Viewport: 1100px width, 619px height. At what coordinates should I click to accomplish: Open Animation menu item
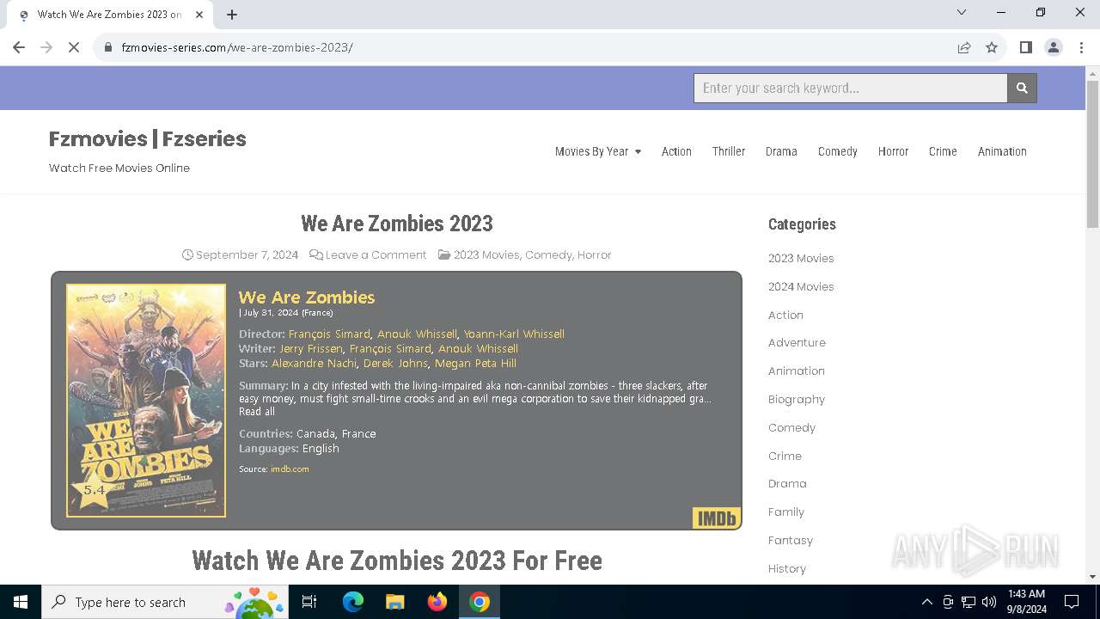coord(1002,151)
